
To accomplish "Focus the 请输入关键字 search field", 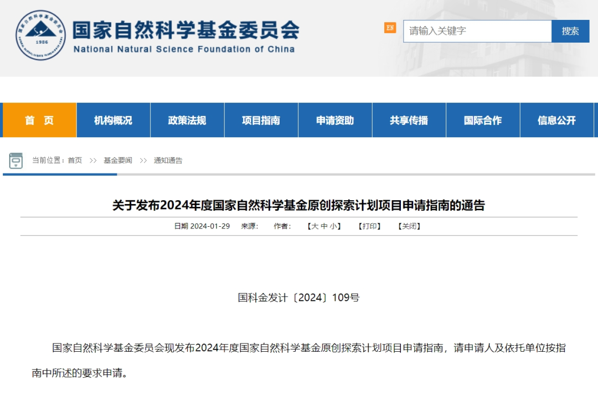I will pos(477,31).
